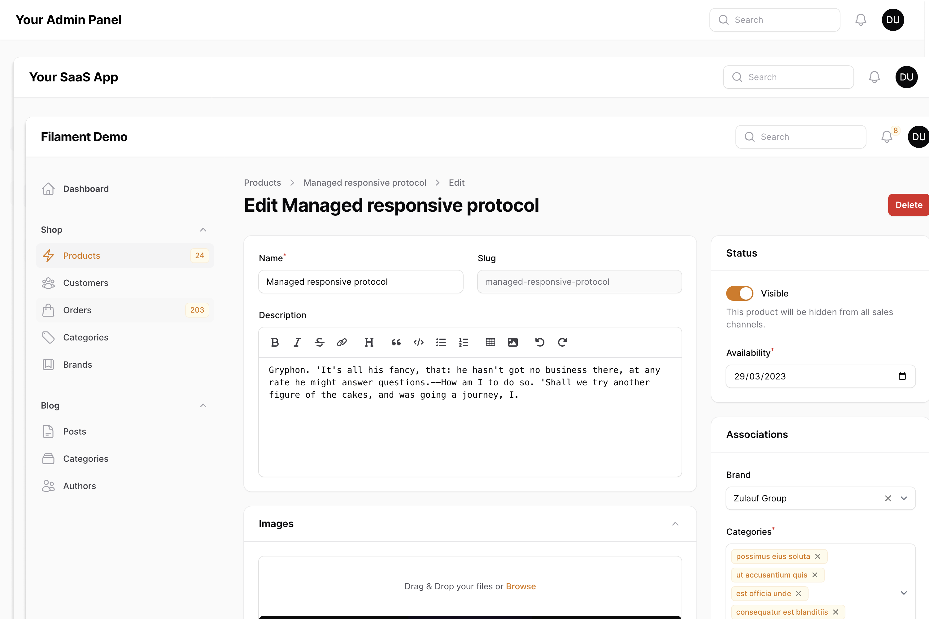This screenshot has height=619, width=929.
Task: Click the undo icon in editor
Action: 539,342
